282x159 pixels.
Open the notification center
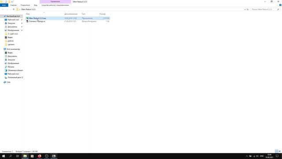point(277,156)
